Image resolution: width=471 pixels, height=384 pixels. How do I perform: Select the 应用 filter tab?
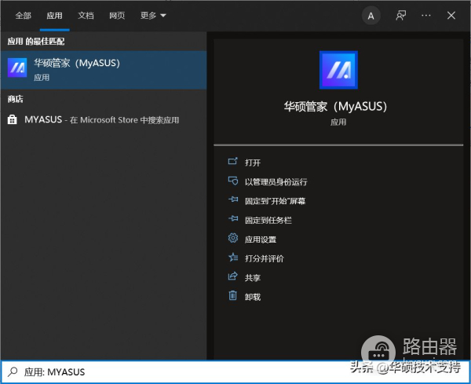pyautogui.click(x=54, y=16)
